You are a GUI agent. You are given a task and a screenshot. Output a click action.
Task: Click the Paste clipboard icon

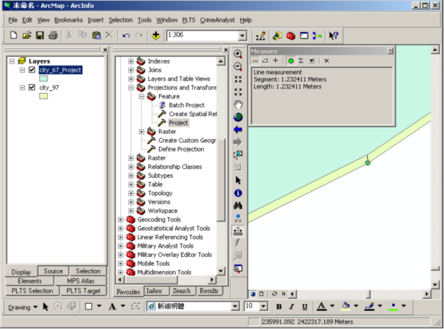click(x=96, y=36)
